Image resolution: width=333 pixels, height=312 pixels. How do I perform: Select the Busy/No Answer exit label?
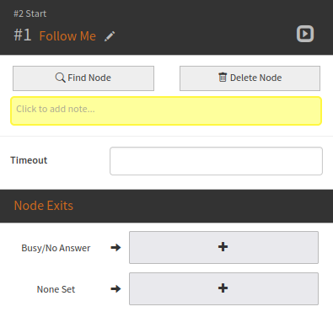point(56,248)
